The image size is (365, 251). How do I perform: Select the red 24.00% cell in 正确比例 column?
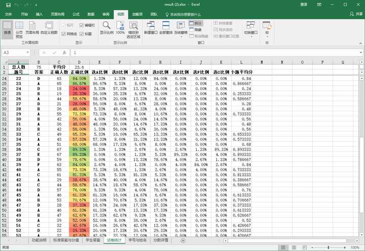(x=79, y=89)
